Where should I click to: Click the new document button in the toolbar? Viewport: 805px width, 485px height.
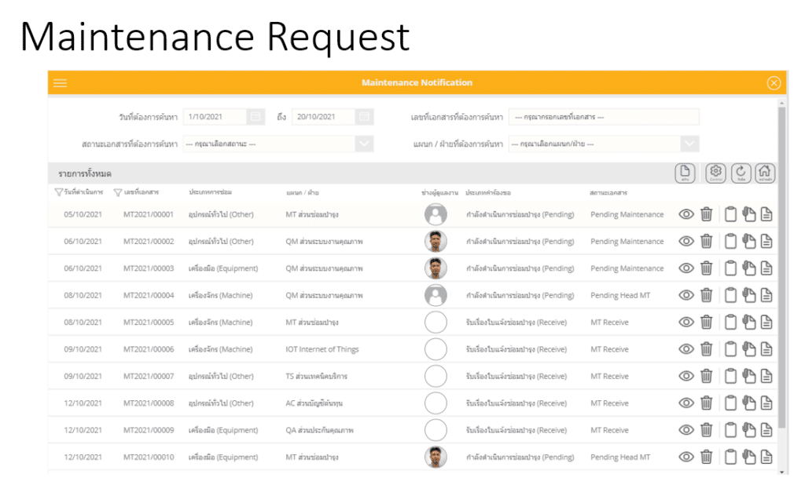(685, 173)
